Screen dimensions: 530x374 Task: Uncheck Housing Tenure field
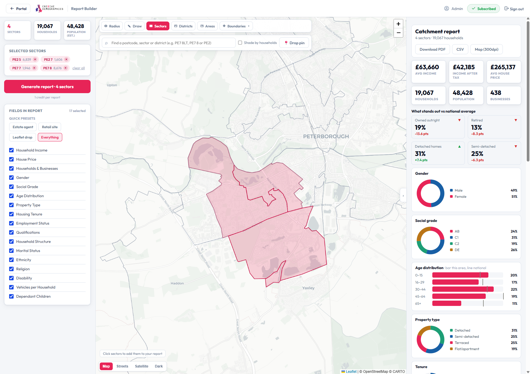(12, 214)
